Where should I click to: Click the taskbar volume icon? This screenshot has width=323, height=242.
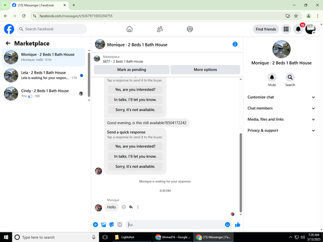click(302, 237)
